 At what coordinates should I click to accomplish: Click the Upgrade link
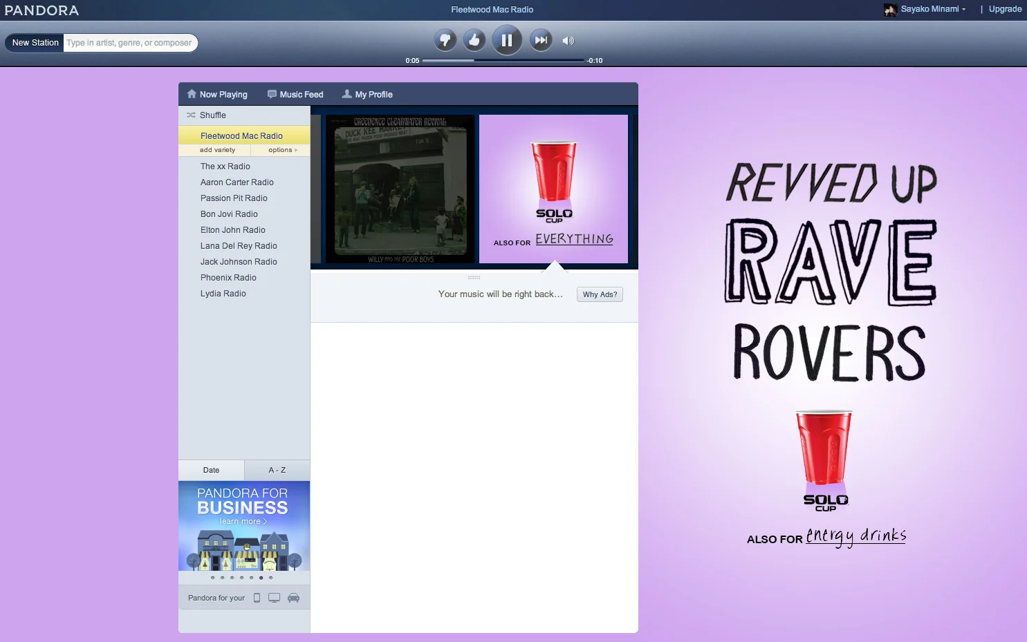[x=1005, y=9]
